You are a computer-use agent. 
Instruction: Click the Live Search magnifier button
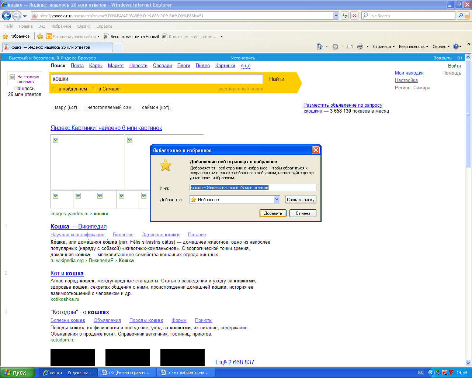coord(460,16)
